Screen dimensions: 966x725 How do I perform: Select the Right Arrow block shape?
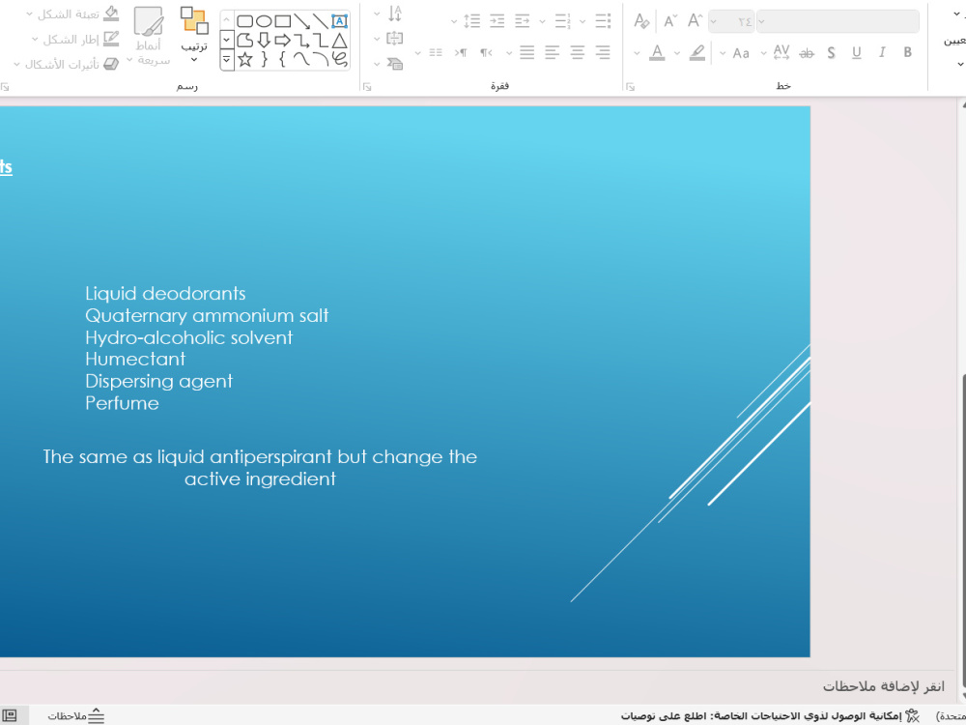pos(283,41)
